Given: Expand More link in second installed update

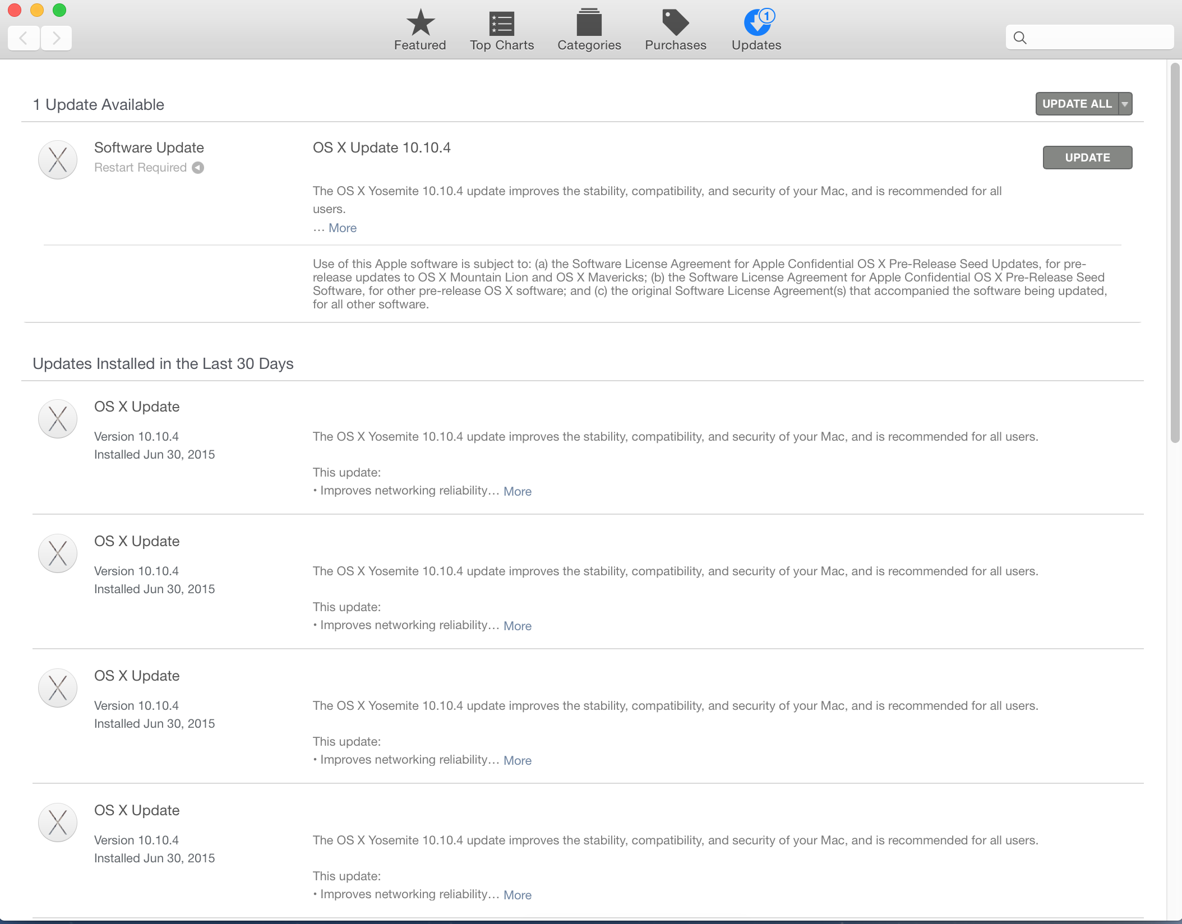Looking at the screenshot, I should click(517, 626).
